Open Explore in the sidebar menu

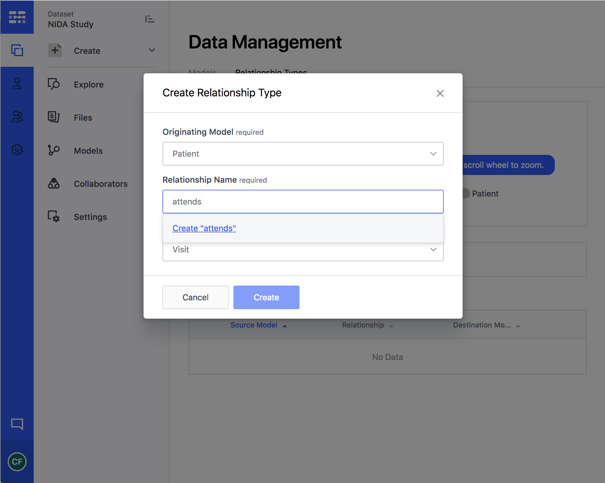click(89, 85)
